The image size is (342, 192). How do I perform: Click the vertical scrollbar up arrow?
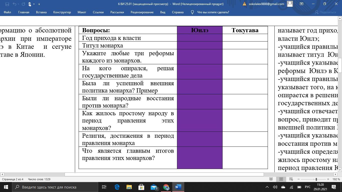[x=340, y=18]
